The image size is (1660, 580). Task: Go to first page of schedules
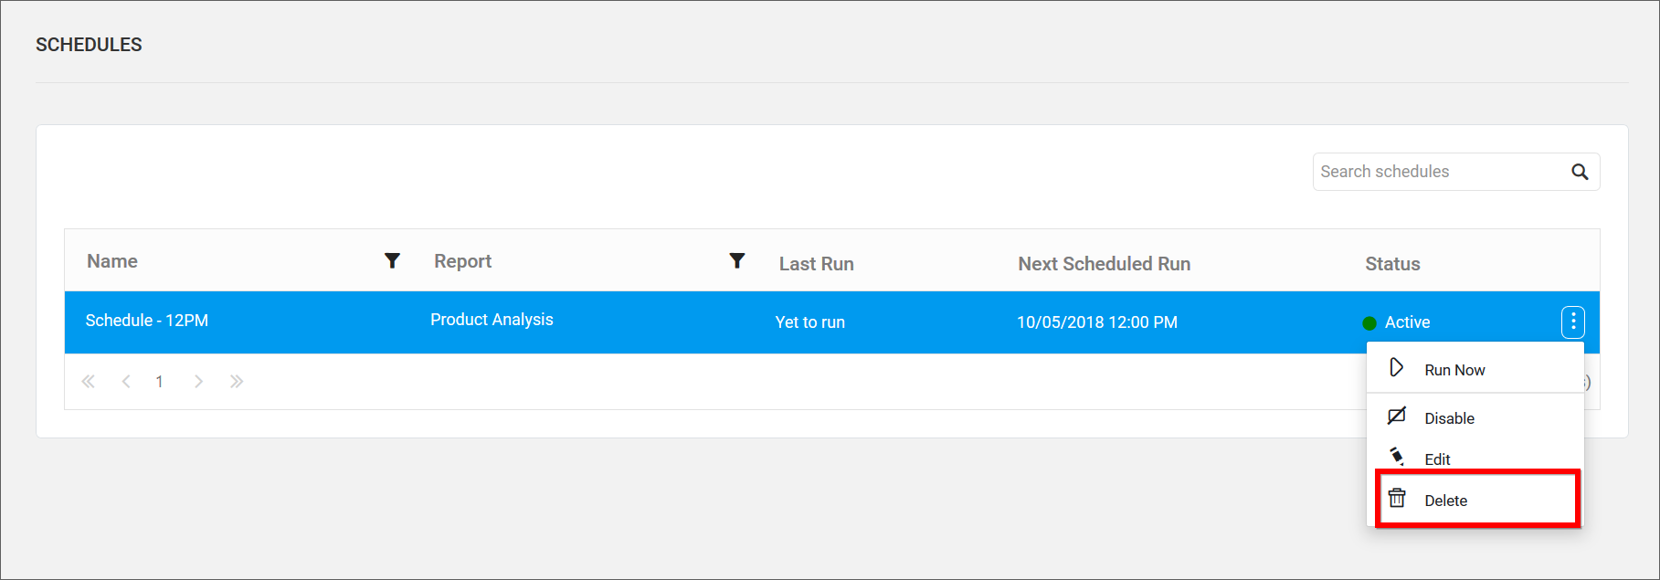[89, 382]
